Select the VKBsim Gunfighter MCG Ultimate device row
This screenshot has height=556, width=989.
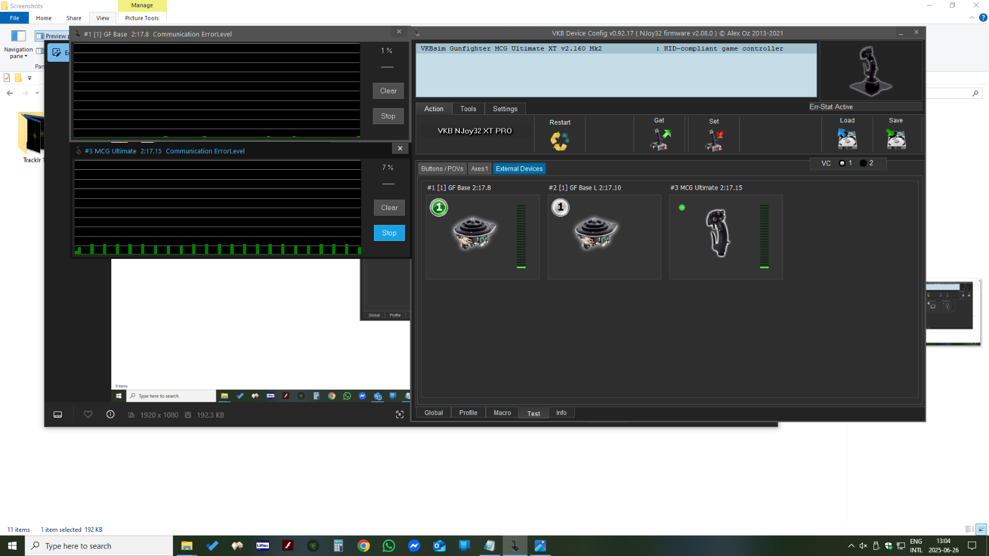point(616,48)
